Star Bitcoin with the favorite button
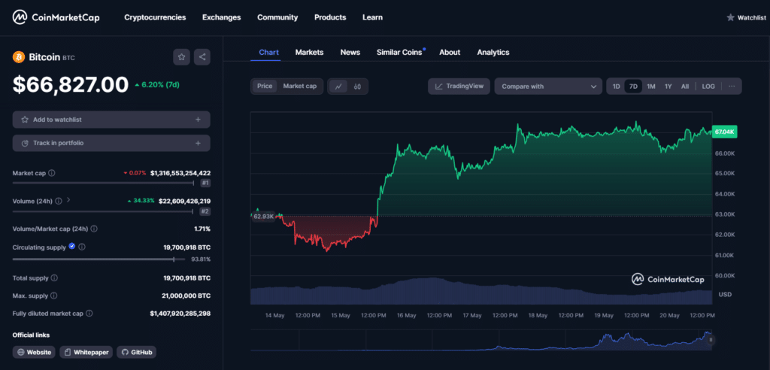Screen dimensions: 770x370 181,57
